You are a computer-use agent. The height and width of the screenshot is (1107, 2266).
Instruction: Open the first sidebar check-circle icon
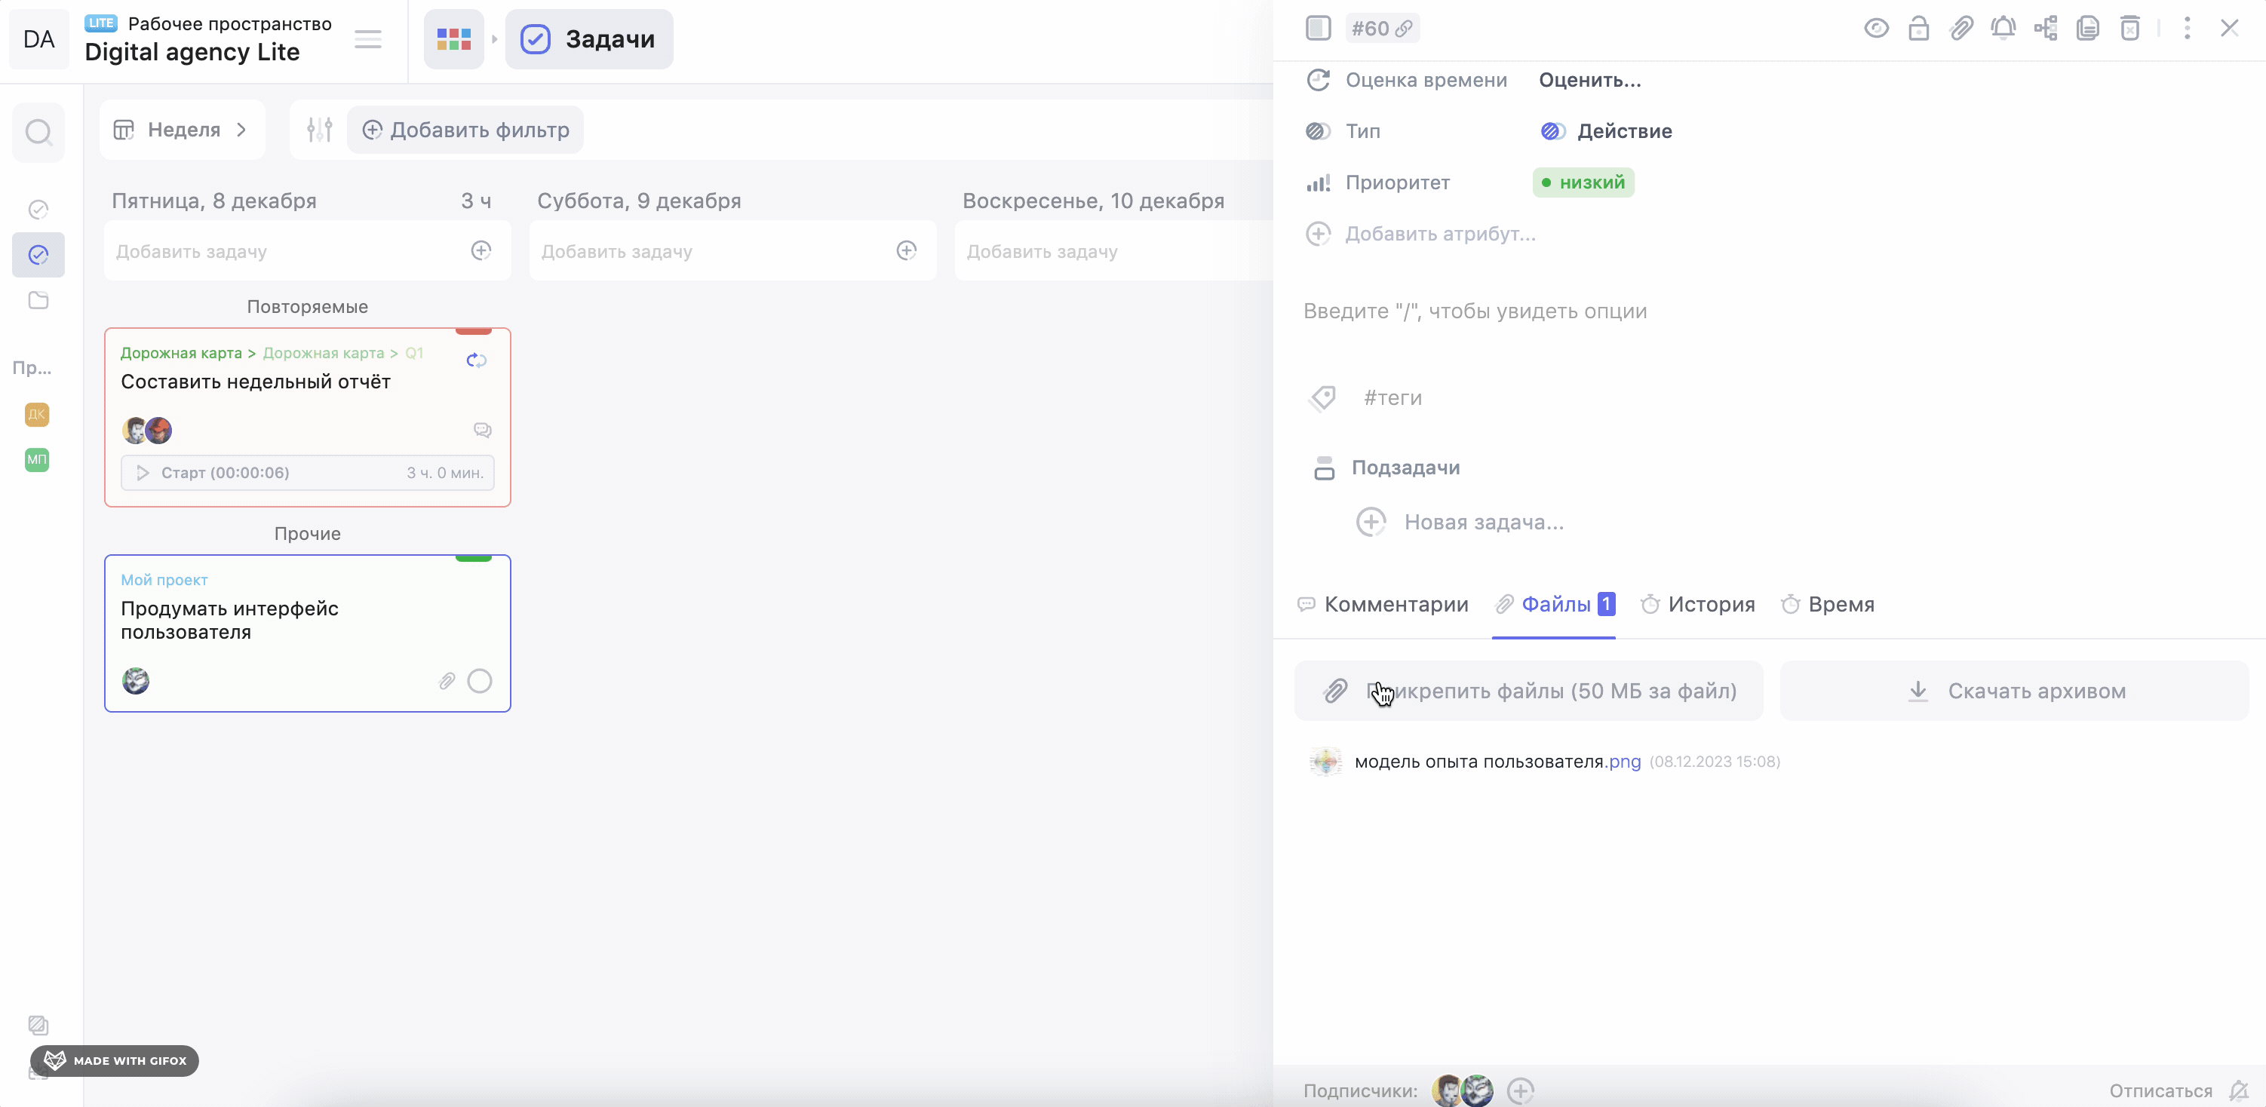click(x=38, y=210)
